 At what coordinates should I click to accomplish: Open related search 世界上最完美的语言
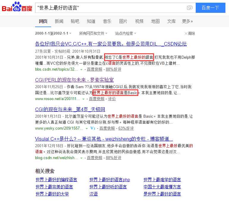54,187
